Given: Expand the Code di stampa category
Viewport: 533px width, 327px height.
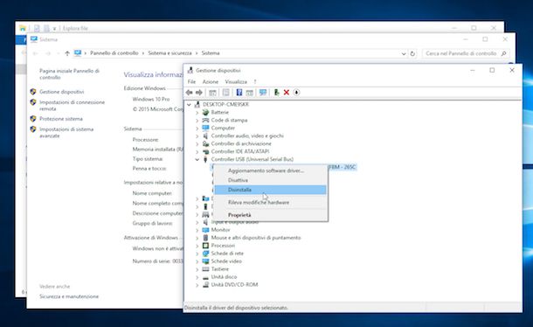Looking at the screenshot, I should [197, 120].
